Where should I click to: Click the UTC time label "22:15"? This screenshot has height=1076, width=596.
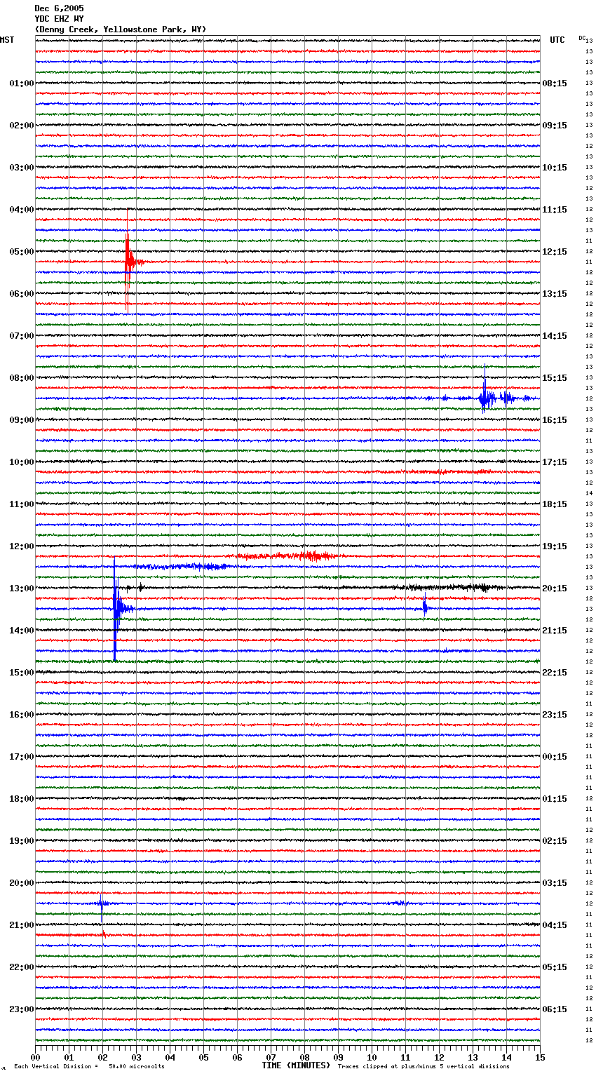tap(555, 673)
